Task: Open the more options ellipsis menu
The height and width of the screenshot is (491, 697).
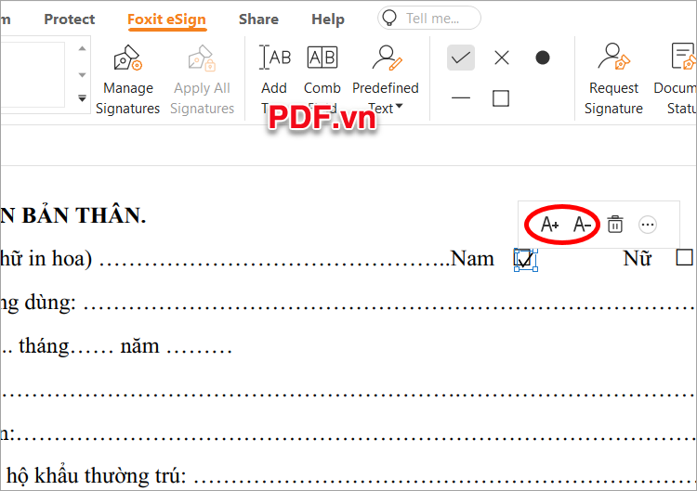Action: pos(648,225)
